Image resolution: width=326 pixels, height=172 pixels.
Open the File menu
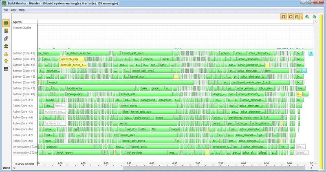pyautogui.click(x=6, y=10)
